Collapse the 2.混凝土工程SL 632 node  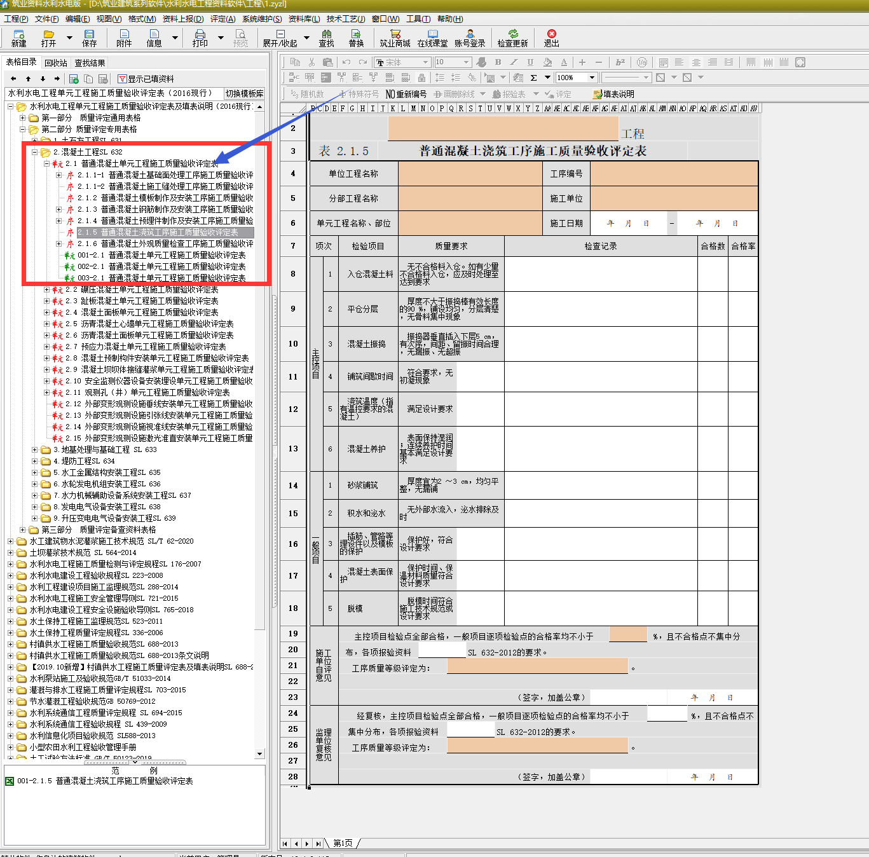pos(35,152)
